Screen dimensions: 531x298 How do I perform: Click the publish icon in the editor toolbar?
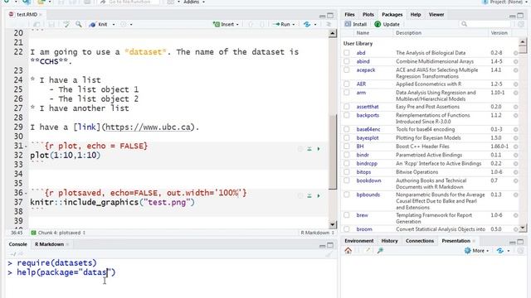307,24
